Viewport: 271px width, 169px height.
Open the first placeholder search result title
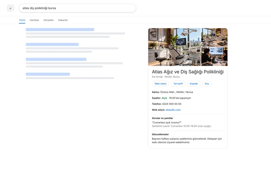(60, 30)
